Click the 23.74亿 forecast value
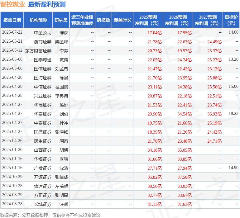The width and height of the screenshot is (240, 218). click(x=214, y=105)
